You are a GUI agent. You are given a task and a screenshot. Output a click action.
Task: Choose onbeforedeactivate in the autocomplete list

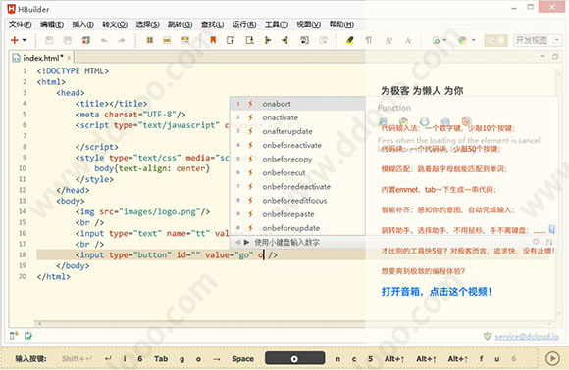(297, 186)
